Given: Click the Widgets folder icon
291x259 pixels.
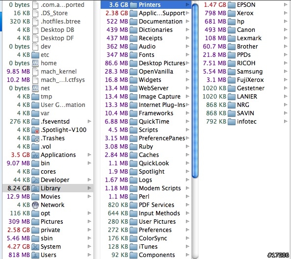Looking at the screenshot, I should point(133,80).
